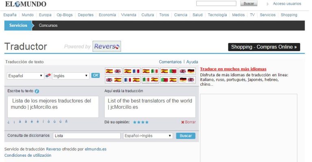Open the Economía section
Screen dimensions: 312x162
(107, 15)
